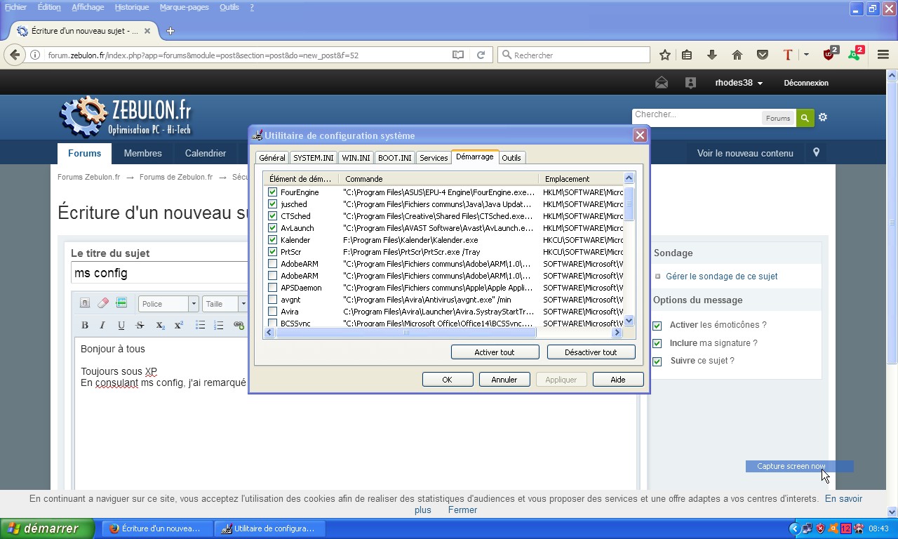Open the Marque-pages menu in Firefox
The image size is (898, 539).
pos(184,7)
